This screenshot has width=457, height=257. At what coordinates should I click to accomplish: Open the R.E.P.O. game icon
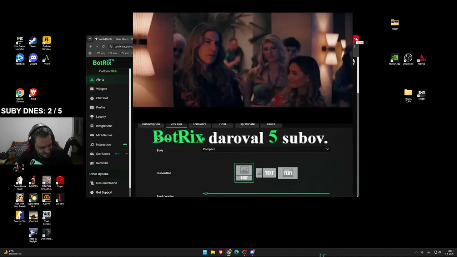(46, 199)
